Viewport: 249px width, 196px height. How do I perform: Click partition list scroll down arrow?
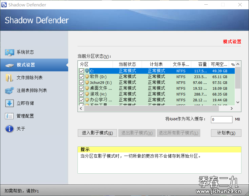click(238, 102)
